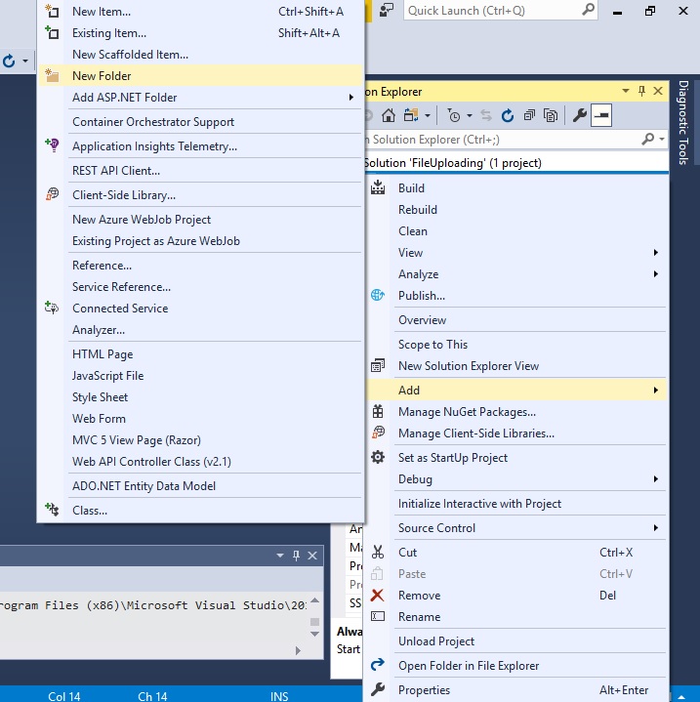Screen dimensions: 700x702
Task: Expand the View submenu arrow
Action: coord(656,253)
